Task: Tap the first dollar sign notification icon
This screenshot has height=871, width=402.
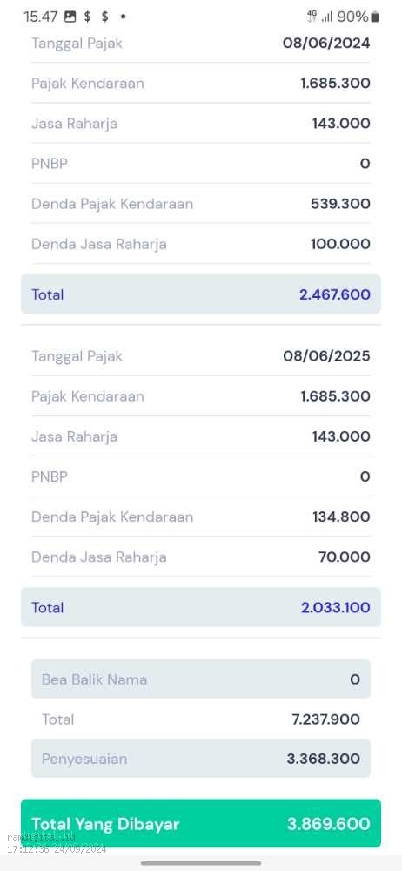Action: coord(88,17)
